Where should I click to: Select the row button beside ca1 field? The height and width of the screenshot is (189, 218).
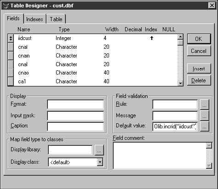[x=11, y=81]
